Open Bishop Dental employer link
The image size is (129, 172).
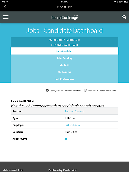73,125
